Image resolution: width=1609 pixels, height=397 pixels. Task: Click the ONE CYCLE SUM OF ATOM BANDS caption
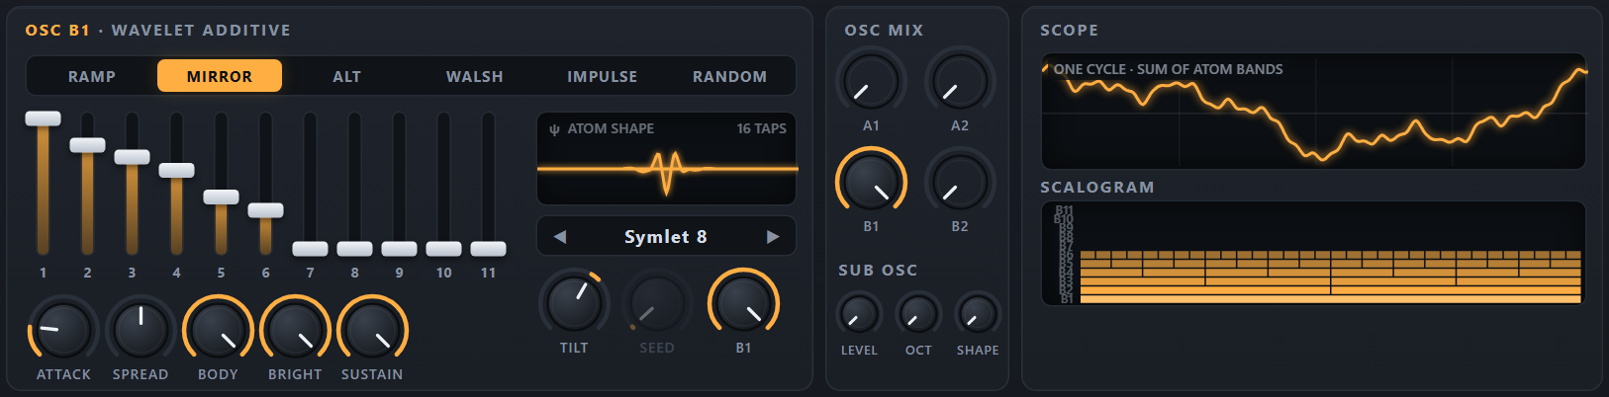(1169, 69)
